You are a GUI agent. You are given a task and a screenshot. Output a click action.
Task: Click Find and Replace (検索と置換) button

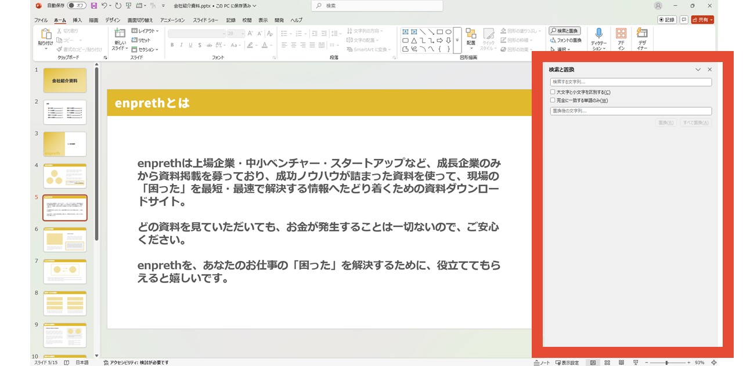[564, 31]
